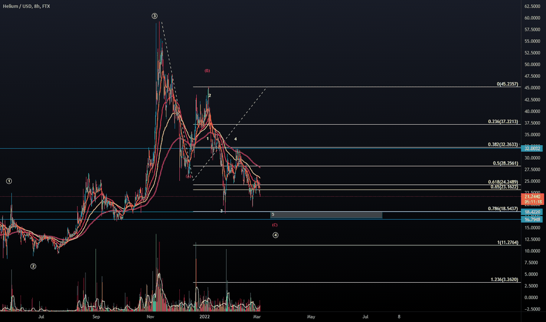Click 47.5000 on the price axis
The image size is (546, 322).
pos(533,76)
